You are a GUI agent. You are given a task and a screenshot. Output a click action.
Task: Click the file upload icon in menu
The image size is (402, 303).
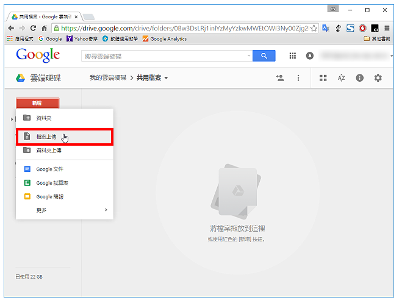pyautogui.click(x=27, y=137)
